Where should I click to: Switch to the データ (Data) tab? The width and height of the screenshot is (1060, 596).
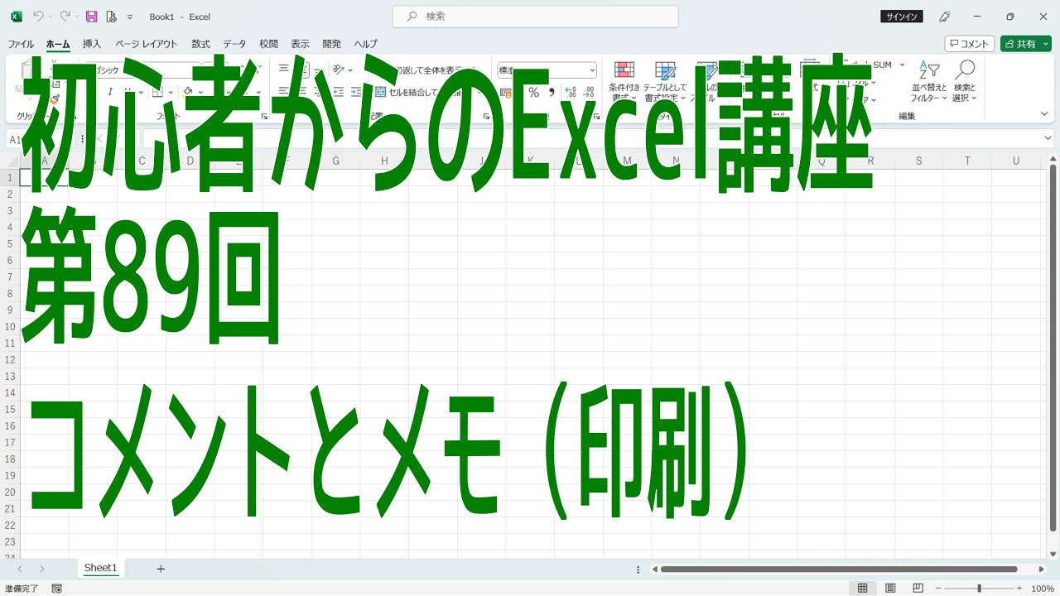click(x=234, y=44)
